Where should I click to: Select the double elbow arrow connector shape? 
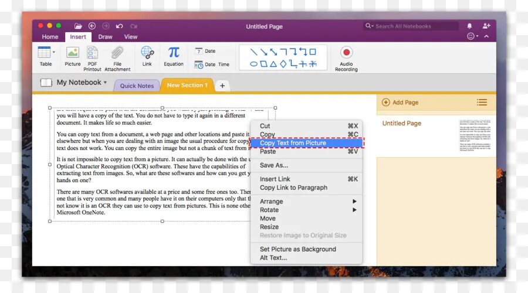coord(303,52)
